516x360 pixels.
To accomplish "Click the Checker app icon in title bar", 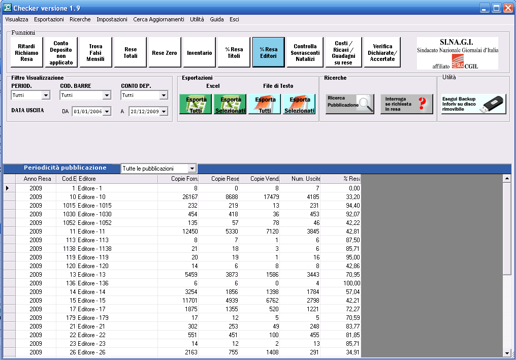I will click(7, 8).
